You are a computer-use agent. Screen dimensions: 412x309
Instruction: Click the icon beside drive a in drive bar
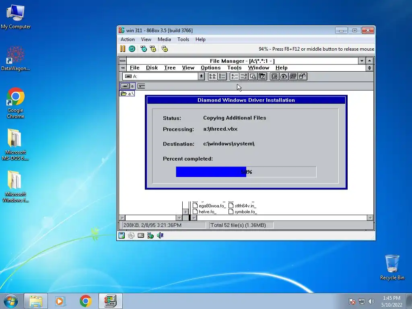pos(141,86)
